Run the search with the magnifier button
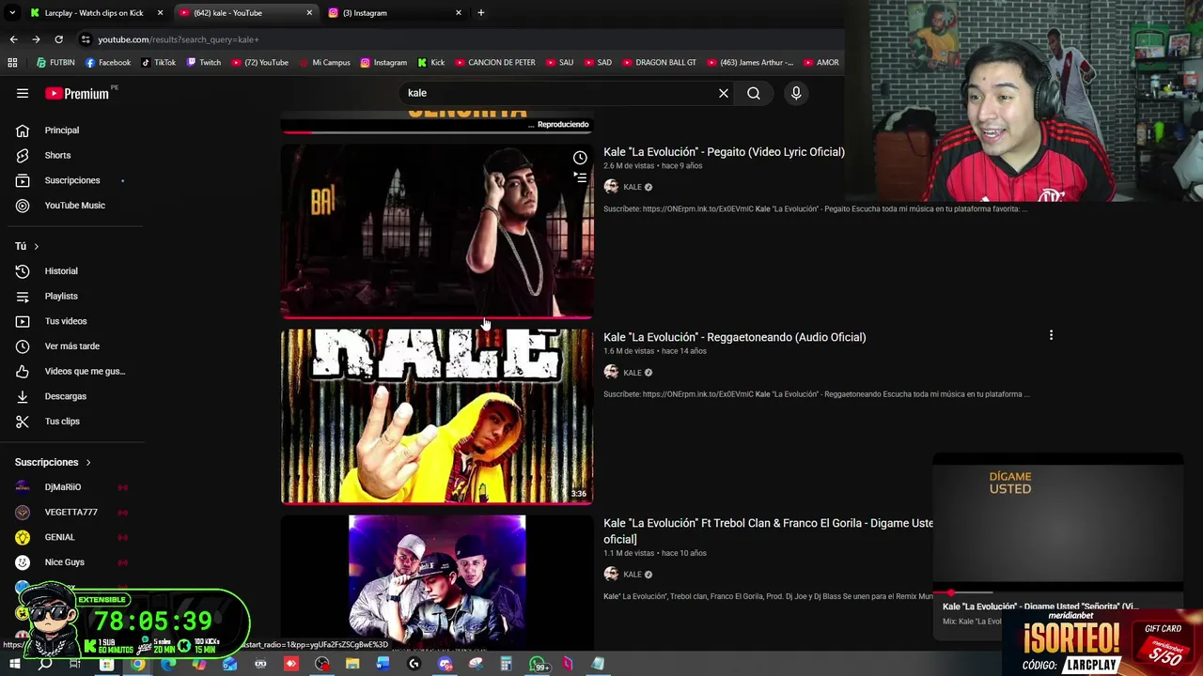1203x676 pixels. click(x=754, y=93)
